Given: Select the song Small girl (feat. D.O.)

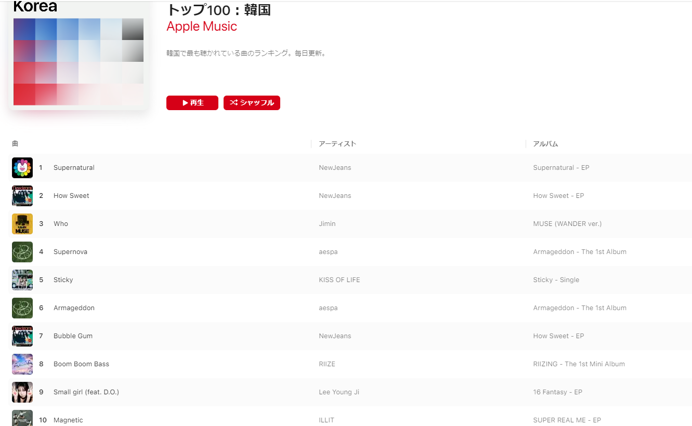Looking at the screenshot, I should click(x=86, y=392).
